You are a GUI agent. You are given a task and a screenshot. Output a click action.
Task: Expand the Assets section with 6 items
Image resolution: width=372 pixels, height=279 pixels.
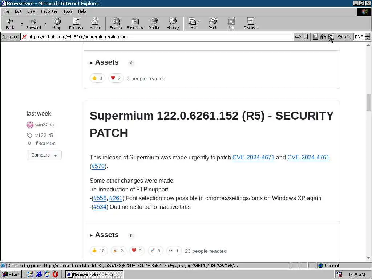click(x=104, y=235)
